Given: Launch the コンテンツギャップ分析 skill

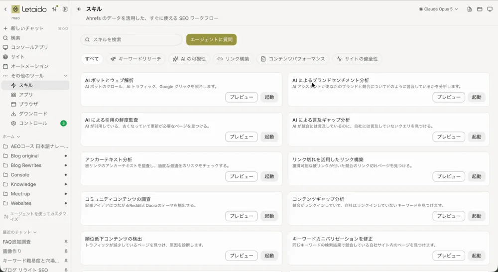Looking at the screenshot, I should coord(477,216).
